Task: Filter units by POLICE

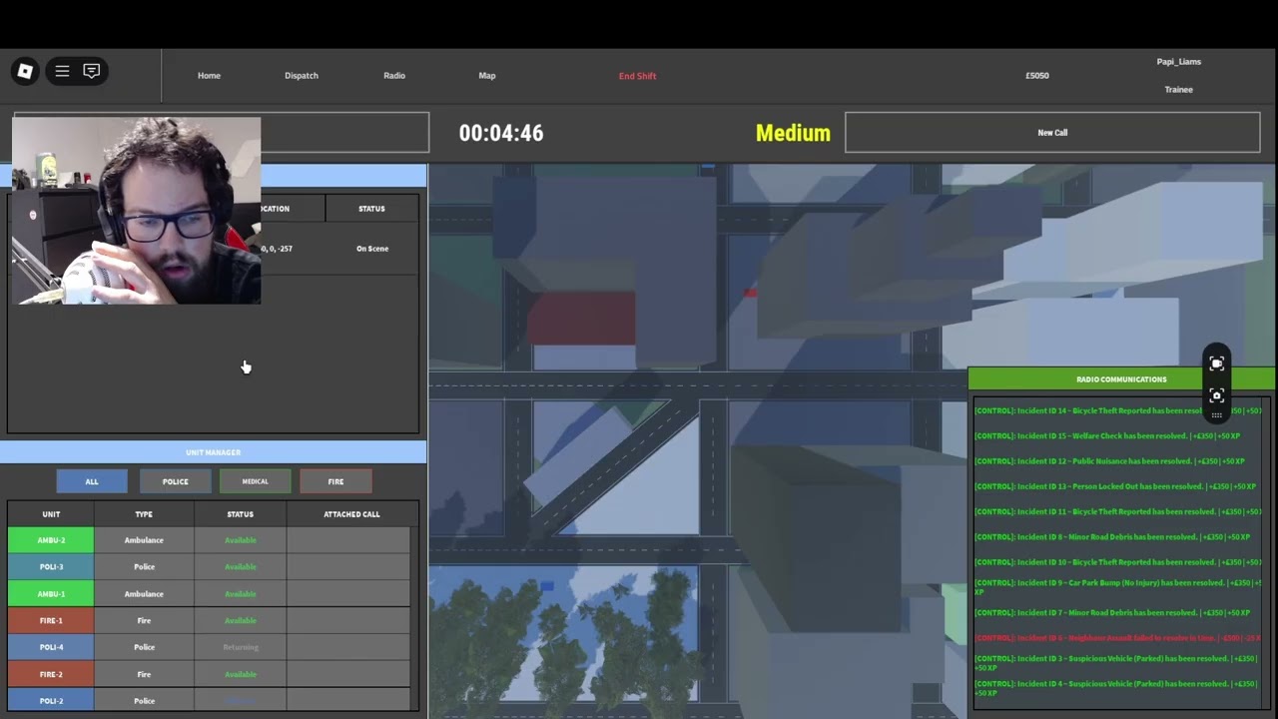Action: click(x=175, y=481)
